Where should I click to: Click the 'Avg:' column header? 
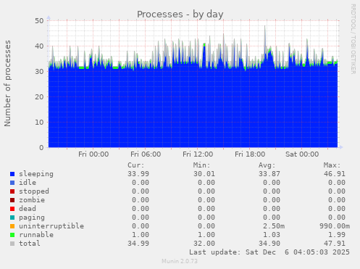pos(267,165)
